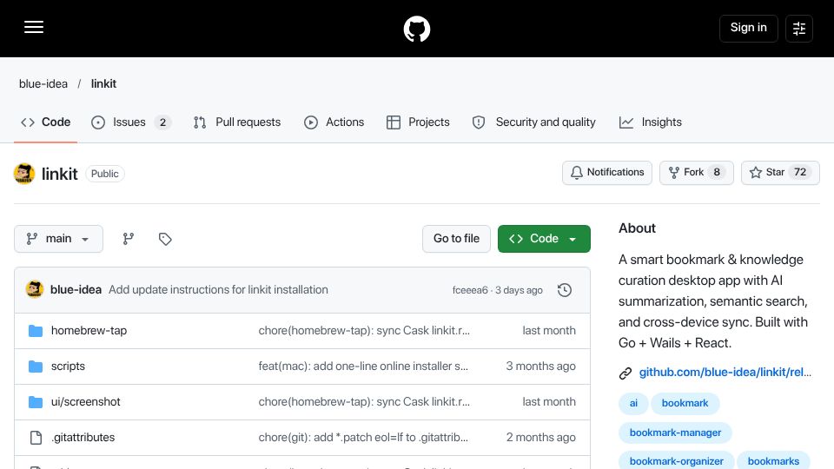Click the homebrew-tap folder icon
This screenshot has width=834, height=469.
36,331
